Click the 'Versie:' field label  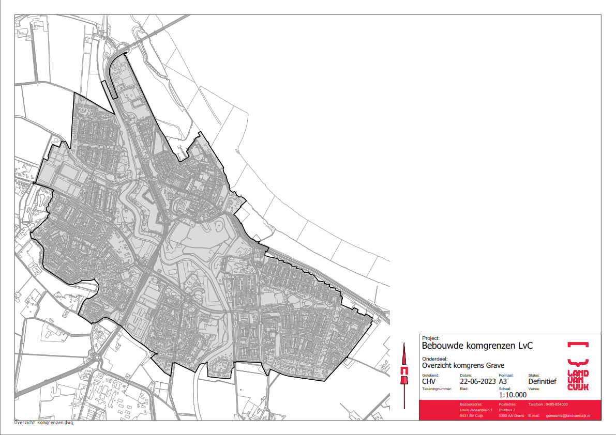pos(534,389)
